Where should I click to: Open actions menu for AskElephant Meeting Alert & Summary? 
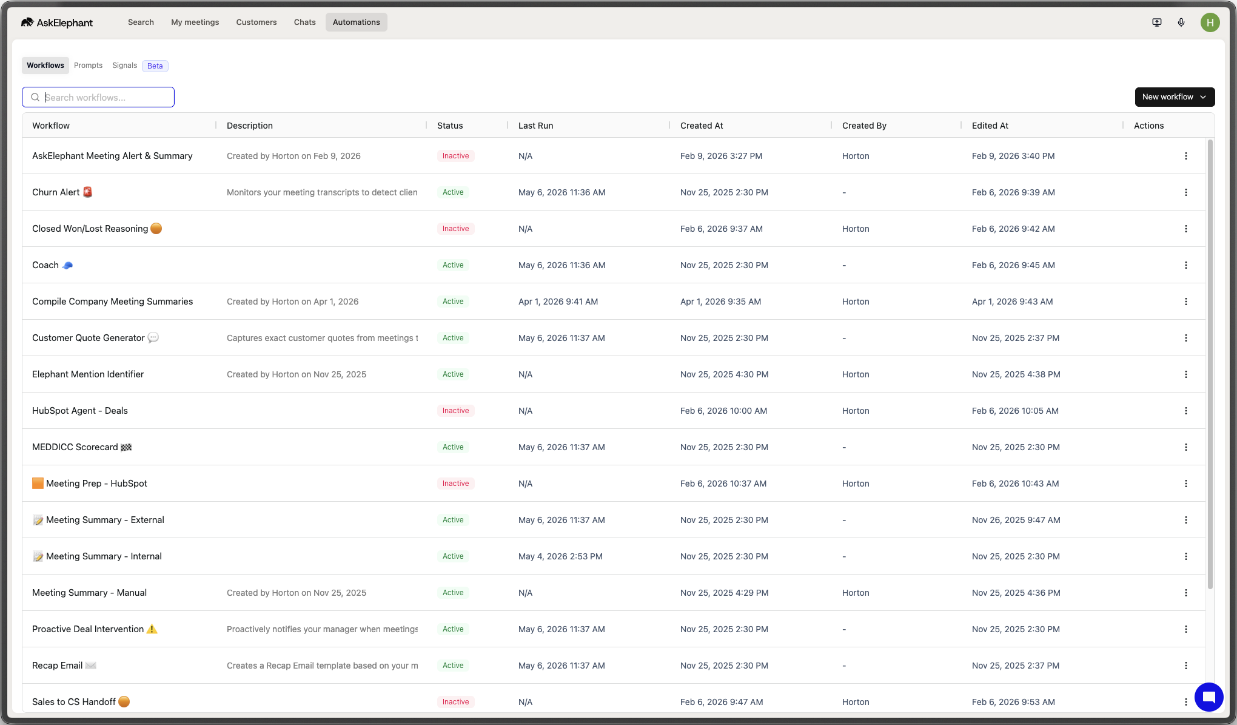click(1186, 156)
